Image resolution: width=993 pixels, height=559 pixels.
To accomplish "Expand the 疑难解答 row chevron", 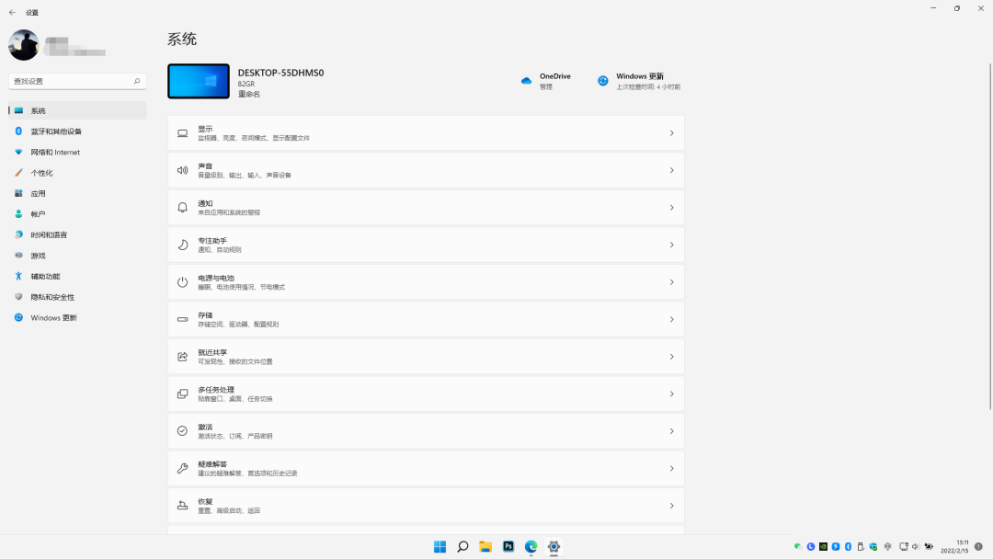I will pyautogui.click(x=671, y=469).
